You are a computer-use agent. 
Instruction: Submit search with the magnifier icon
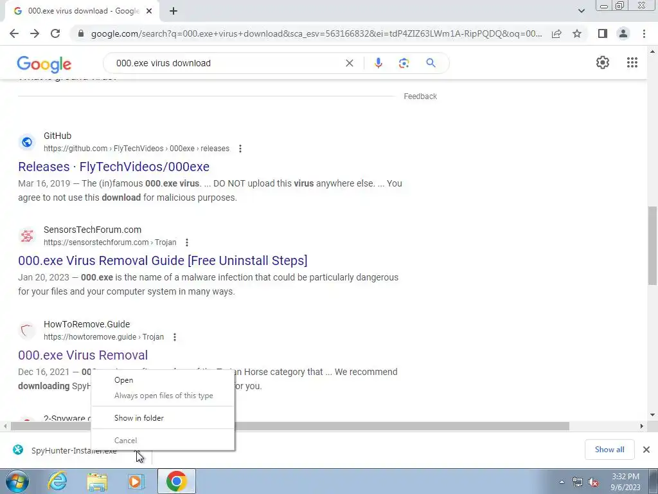431,63
